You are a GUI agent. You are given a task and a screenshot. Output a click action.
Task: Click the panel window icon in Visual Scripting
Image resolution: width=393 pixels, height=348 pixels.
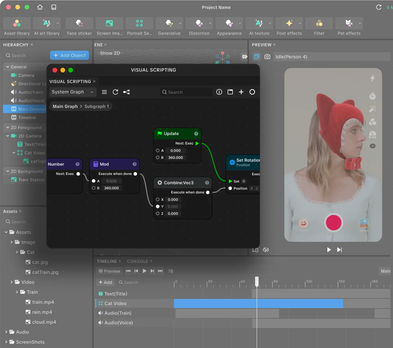pos(230,92)
